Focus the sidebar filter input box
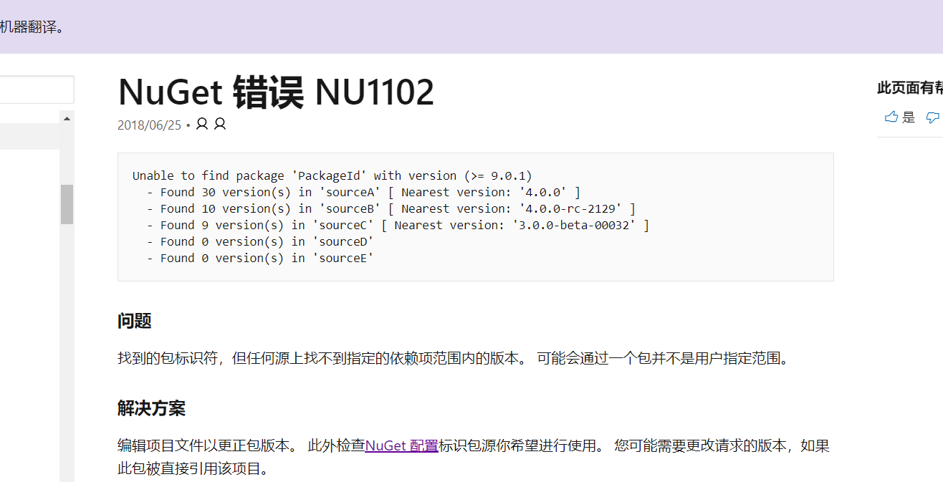The height and width of the screenshot is (482, 943). coord(37,90)
